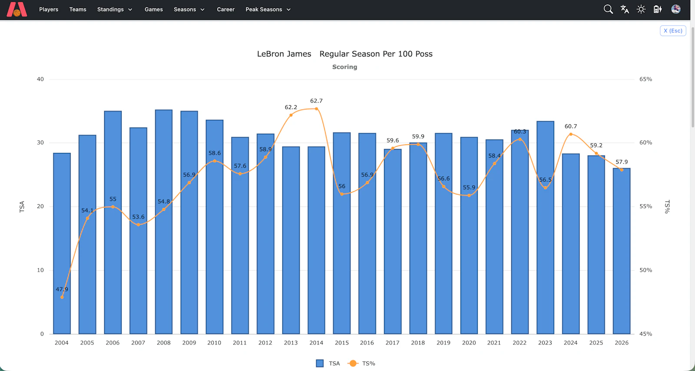Toggle the TSA series in the legend
695x371 pixels.
[x=328, y=364]
